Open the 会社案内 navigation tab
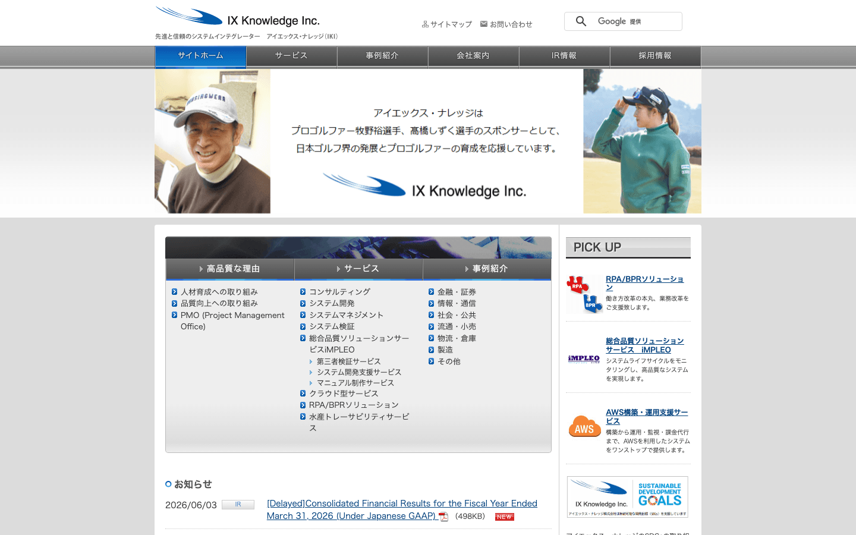 (473, 56)
